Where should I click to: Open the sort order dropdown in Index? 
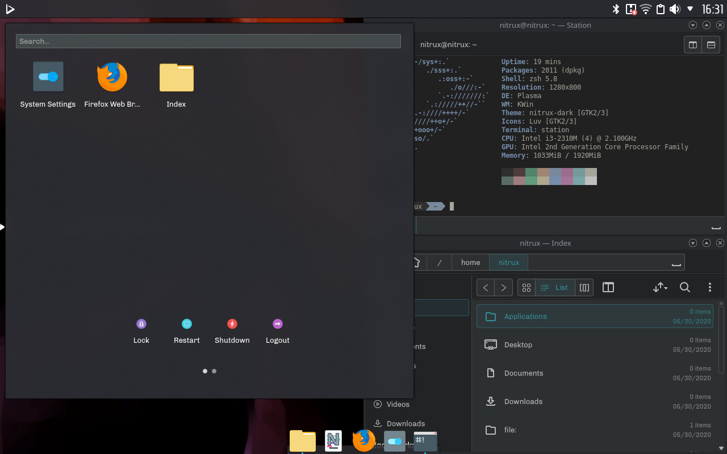click(x=660, y=287)
